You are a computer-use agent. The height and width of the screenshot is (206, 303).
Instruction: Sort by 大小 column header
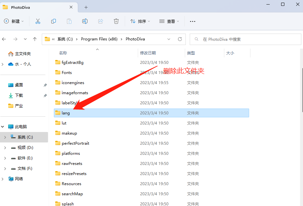[230, 53]
